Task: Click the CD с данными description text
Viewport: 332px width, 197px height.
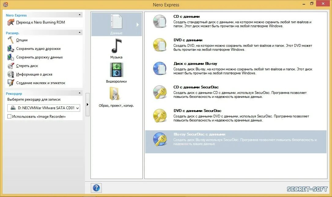Action: tap(242, 24)
